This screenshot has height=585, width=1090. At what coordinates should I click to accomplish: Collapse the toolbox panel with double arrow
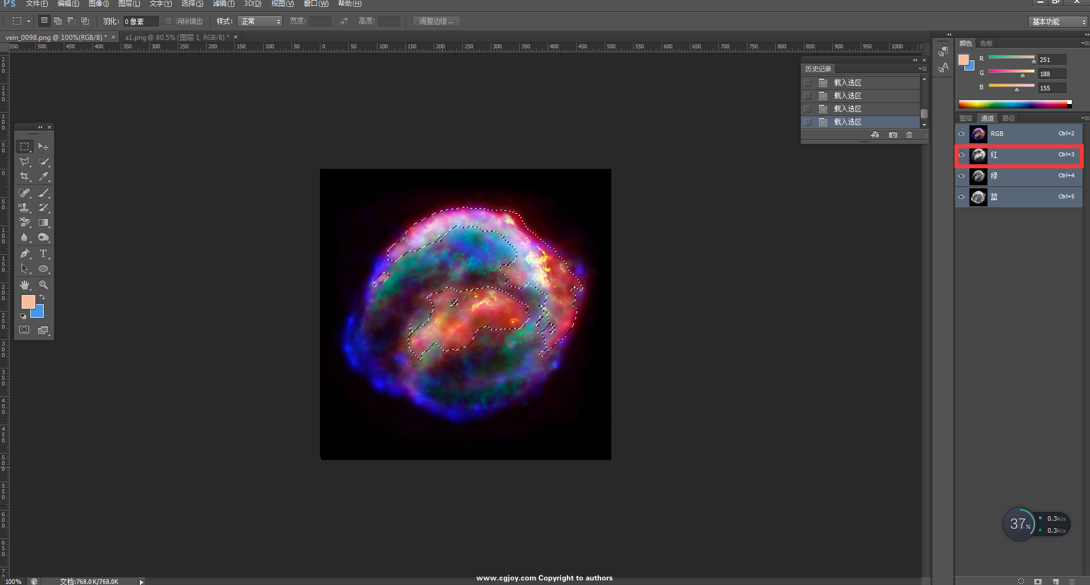[x=40, y=127]
